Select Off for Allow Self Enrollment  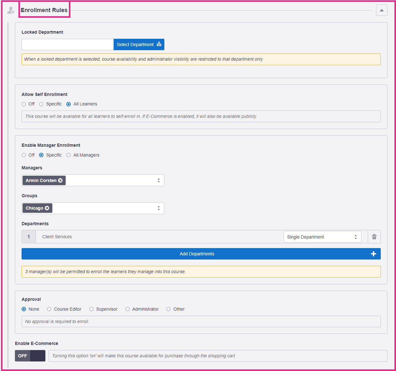pyautogui.click(x=24, y=104)
